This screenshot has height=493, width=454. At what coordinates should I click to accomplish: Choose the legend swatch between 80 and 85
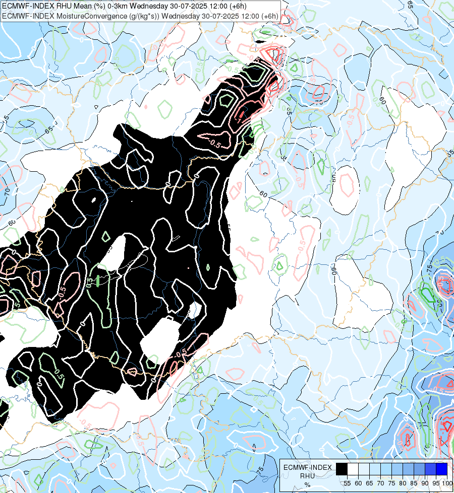[x=408, y=469]
